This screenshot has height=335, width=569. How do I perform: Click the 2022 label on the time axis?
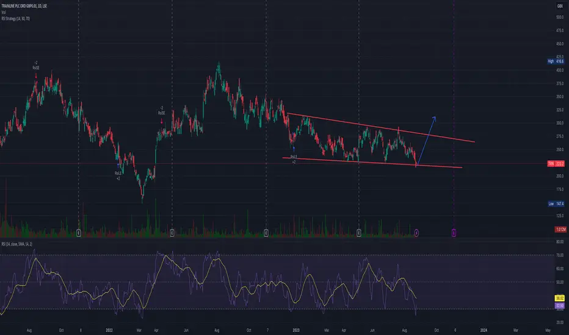(109, 330)
